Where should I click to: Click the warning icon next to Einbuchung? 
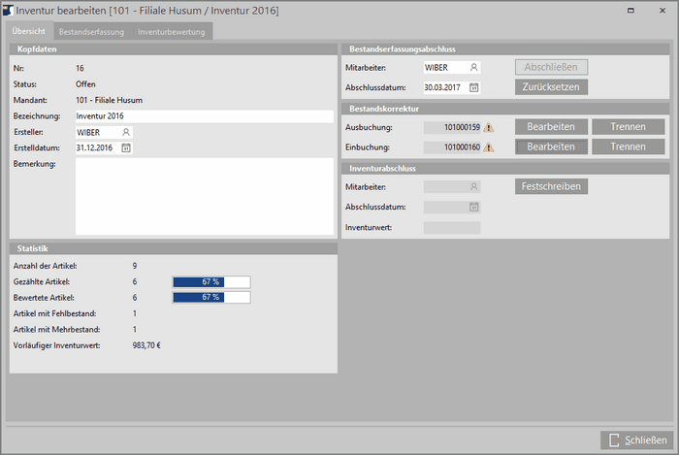489,147
